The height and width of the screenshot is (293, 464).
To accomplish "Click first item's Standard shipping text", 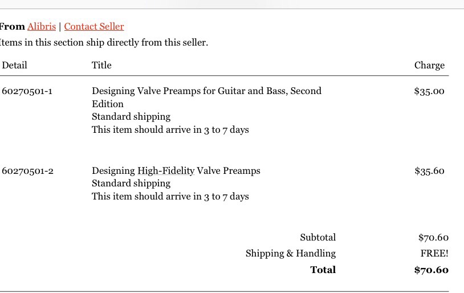I will [x=131, y=117].
